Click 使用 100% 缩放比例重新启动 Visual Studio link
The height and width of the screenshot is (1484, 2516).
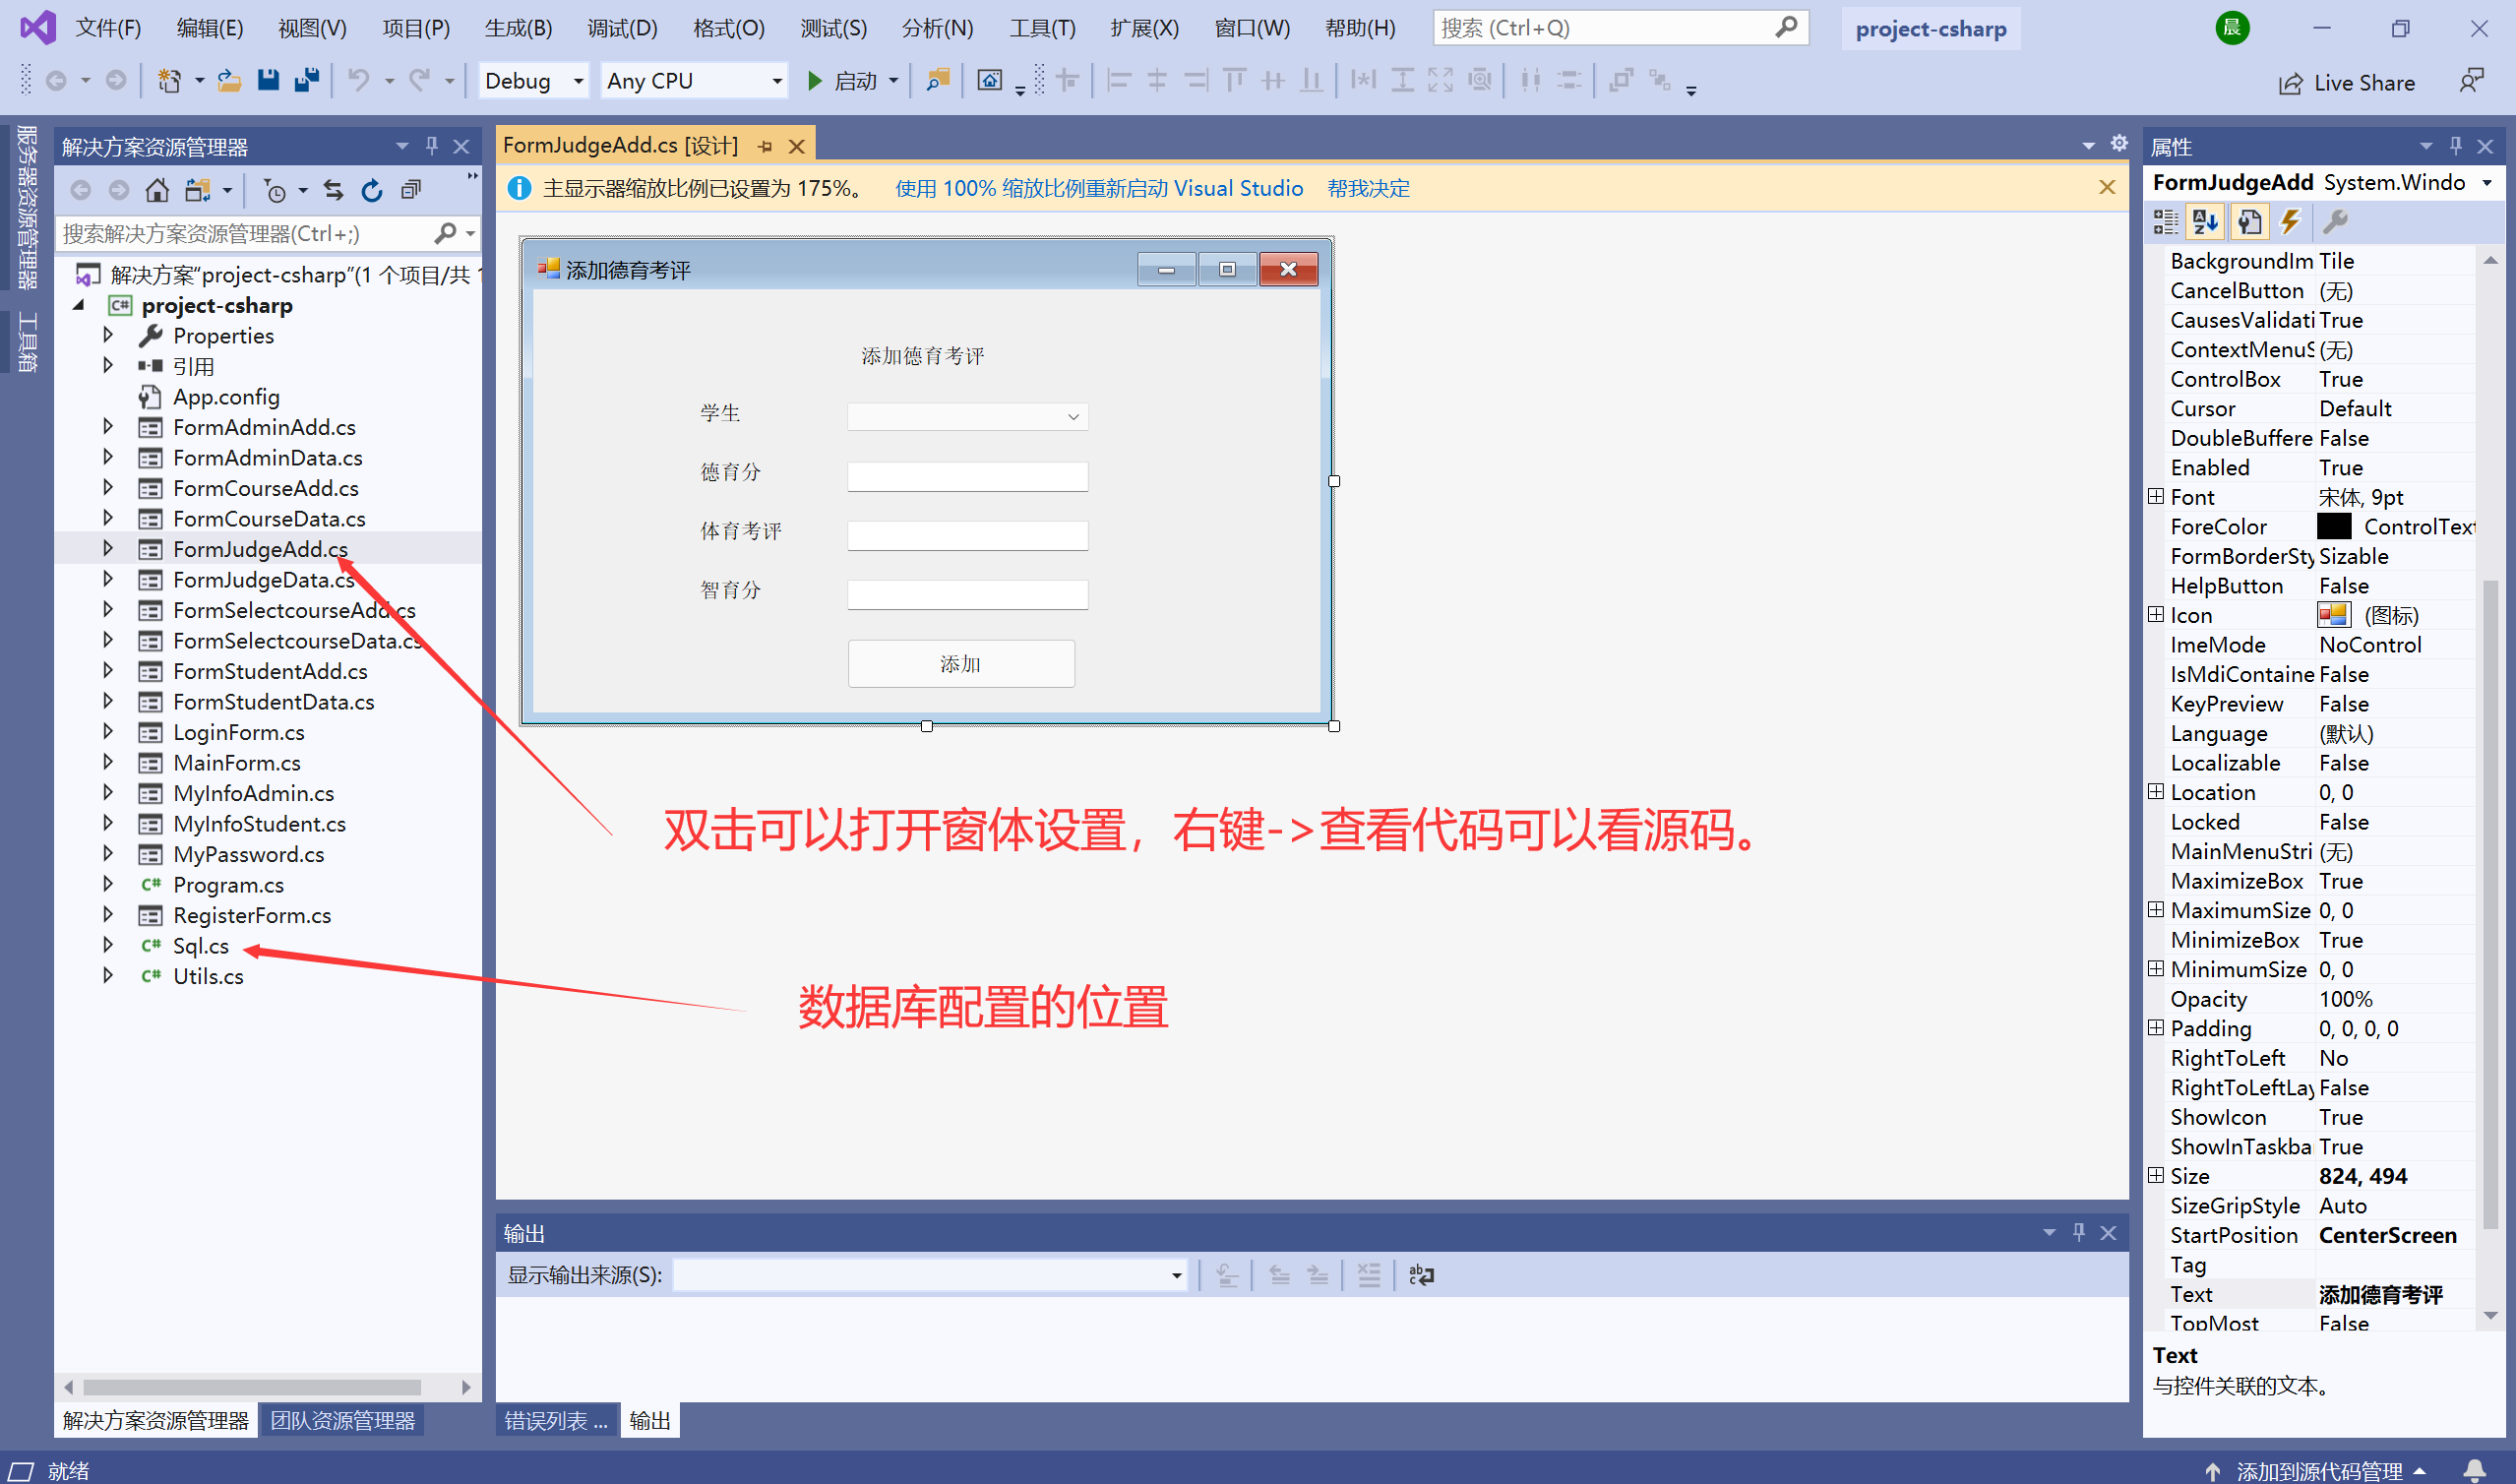coord(1098,188)
